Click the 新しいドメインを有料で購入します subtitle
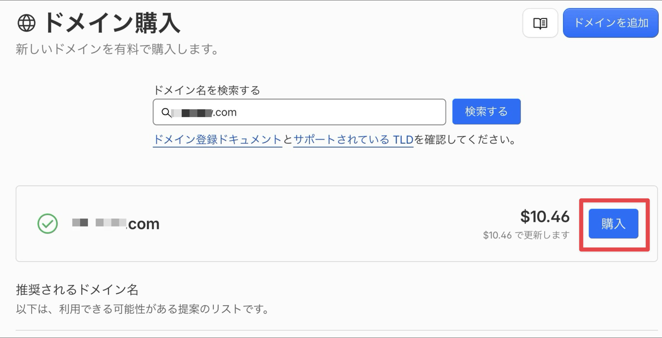This screenshot has height=338, width=662. [x=117, y=49]
